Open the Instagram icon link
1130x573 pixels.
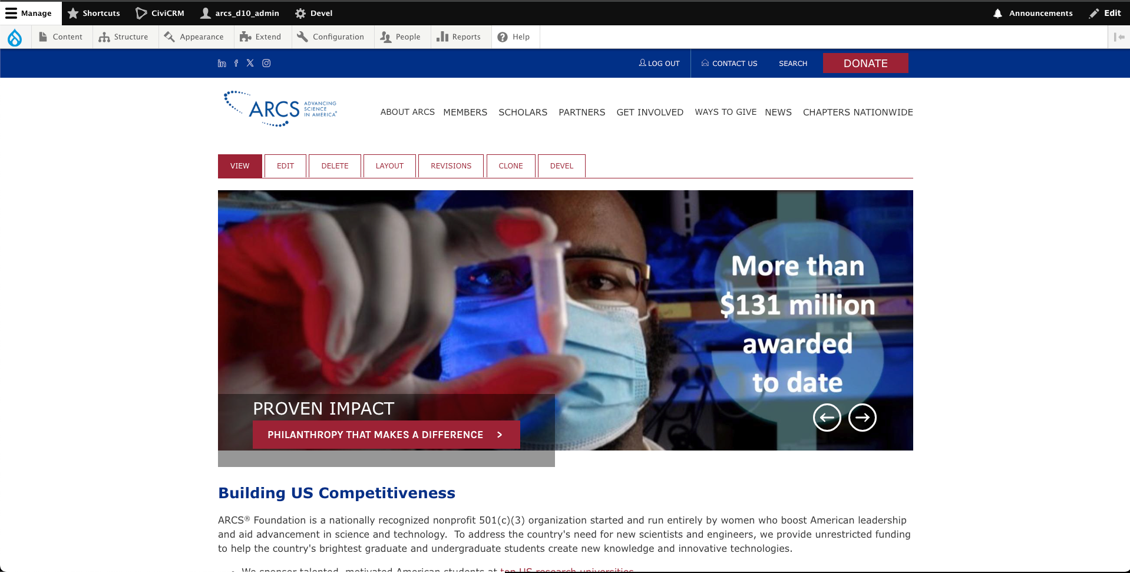[266, 63]
